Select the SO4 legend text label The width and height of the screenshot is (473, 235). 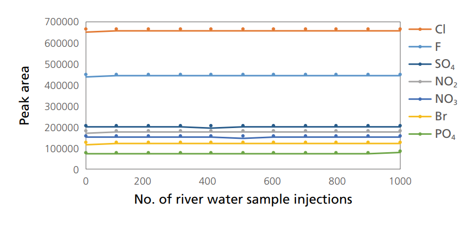(x=445, y=64)
